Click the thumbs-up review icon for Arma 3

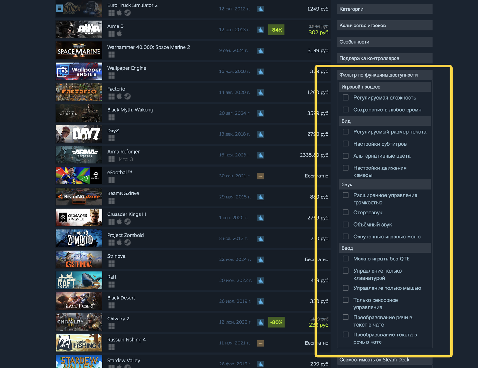[261, 30]
